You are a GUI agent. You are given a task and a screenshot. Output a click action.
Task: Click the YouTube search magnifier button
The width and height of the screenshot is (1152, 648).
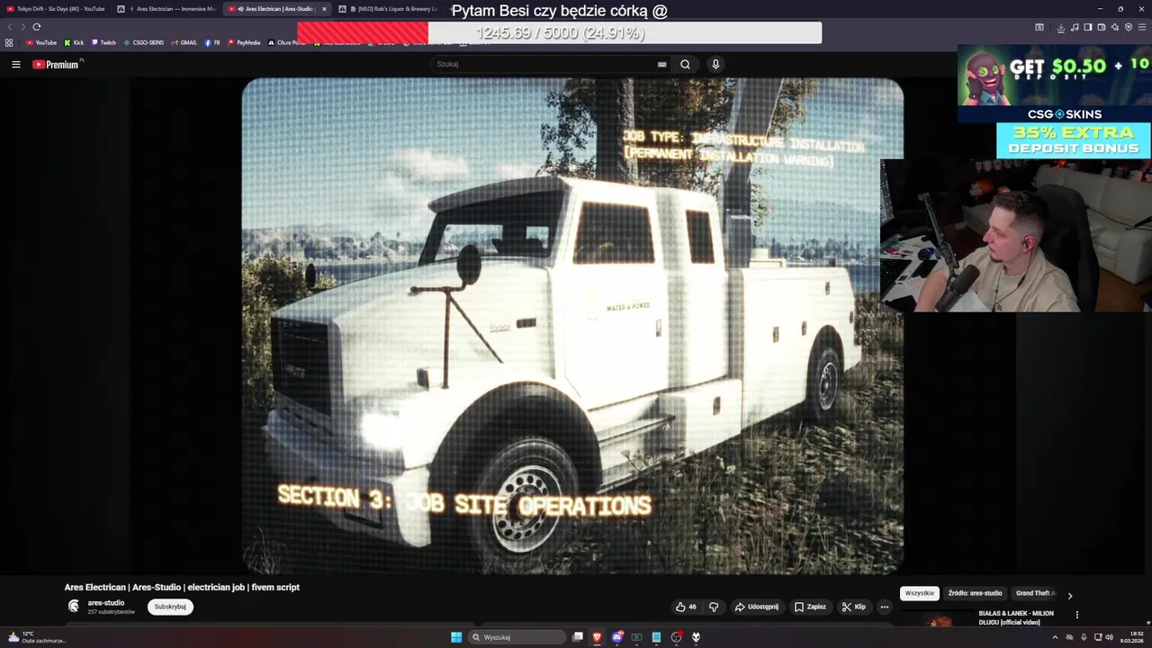pyautogui.click(x=685, y=64)
